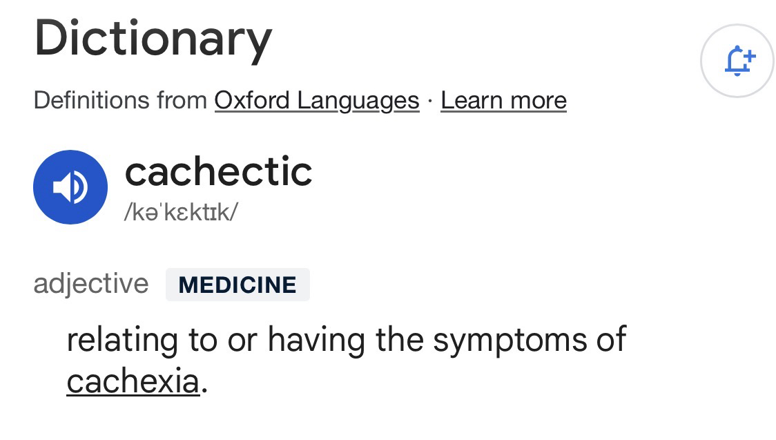Tap the "Definitions from" text
The image size is (776, 440).
[120, 101]
